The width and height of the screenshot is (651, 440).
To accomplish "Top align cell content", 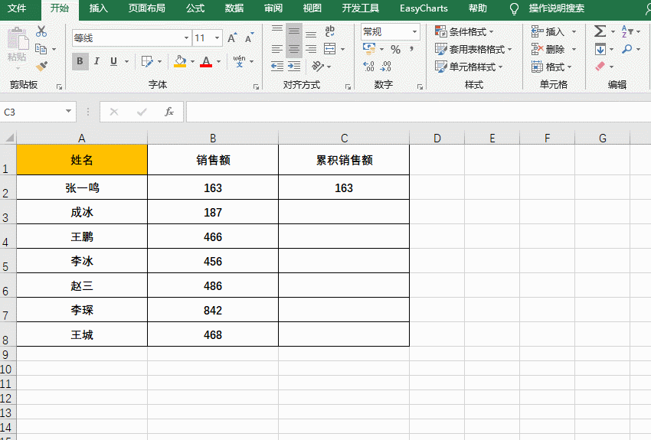I will point(277,31).
